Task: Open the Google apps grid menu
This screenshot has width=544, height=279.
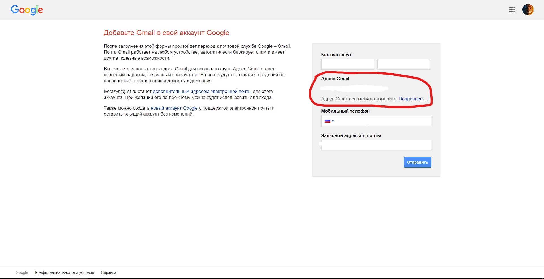Action: (512, 10)
